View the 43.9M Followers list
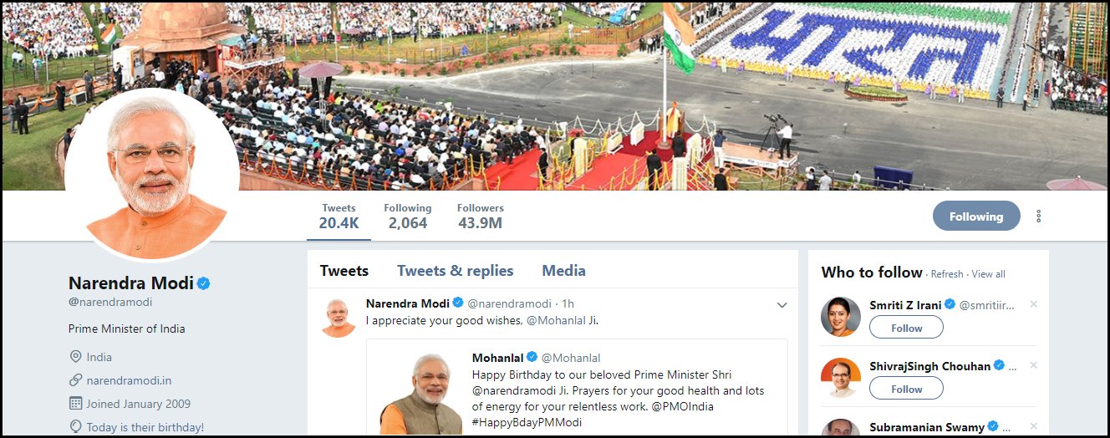Viewport: 1110px width, 438px height. (x=481, y=216)
